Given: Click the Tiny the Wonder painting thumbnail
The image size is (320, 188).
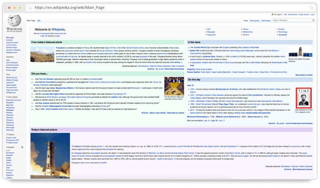Looking at the screenshot, I should coord(174,86).
